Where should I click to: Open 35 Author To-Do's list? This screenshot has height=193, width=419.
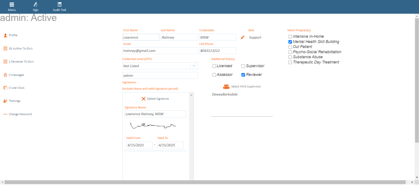pos(21,48)
